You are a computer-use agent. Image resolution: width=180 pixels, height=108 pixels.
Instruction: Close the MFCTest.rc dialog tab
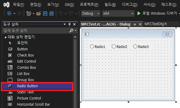click(x=140, y=24)
